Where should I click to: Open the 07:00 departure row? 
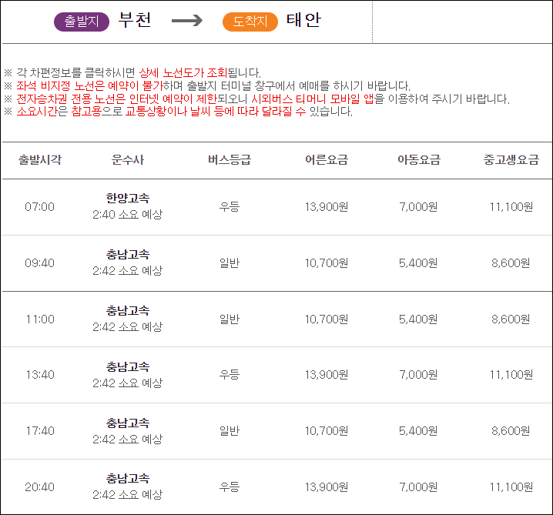[x=276, y=207]
